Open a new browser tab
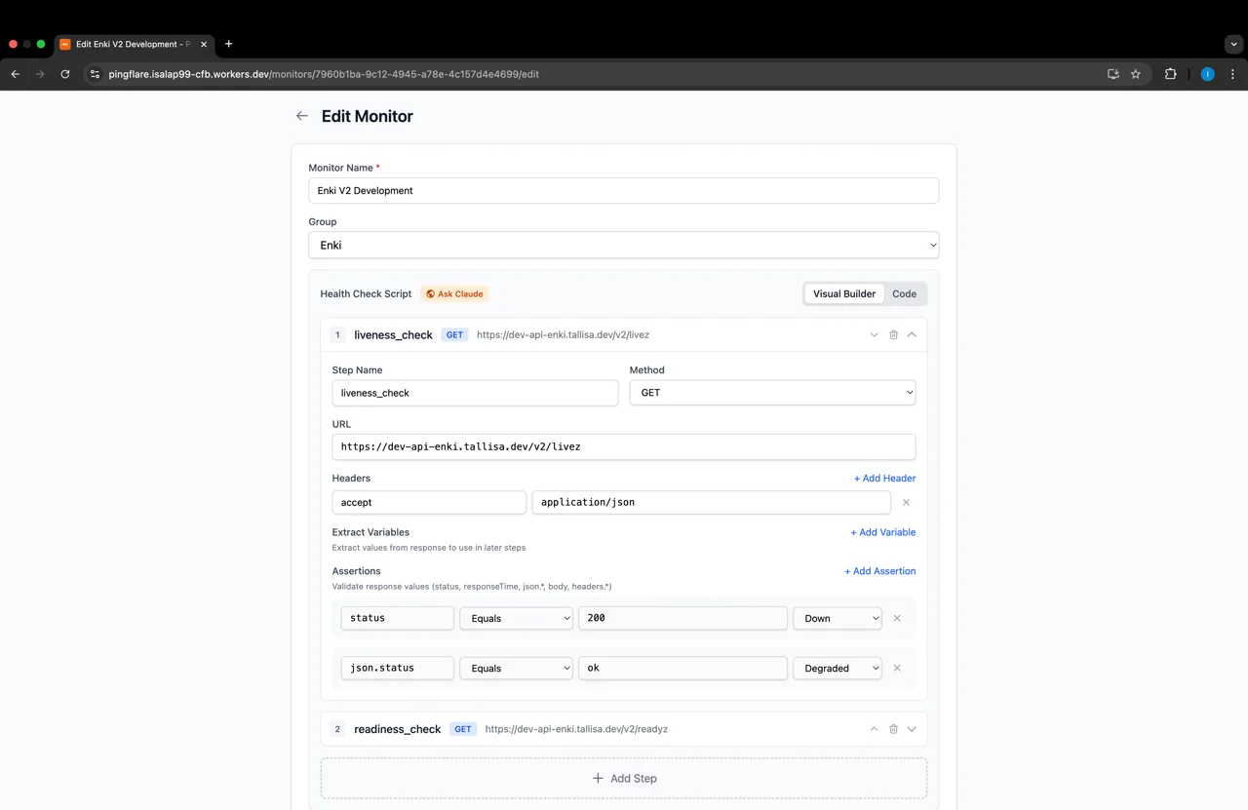 pyautogui.click(x=229, y=44)
